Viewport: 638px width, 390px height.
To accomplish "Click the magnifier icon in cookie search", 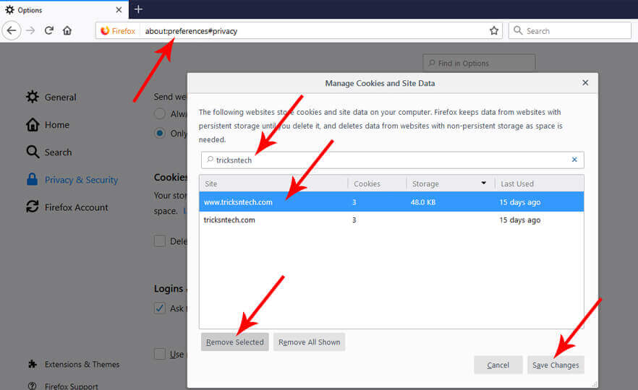I will click(210, 160).
